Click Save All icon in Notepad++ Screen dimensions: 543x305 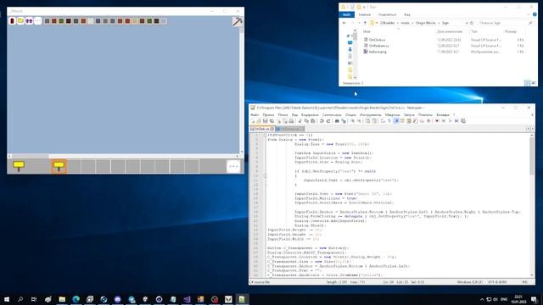coord(271,120)
